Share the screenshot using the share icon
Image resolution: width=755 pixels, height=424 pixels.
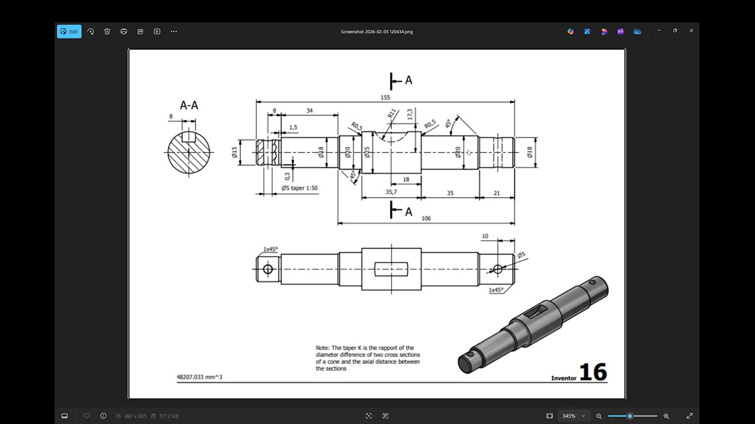tap(140, 31)
